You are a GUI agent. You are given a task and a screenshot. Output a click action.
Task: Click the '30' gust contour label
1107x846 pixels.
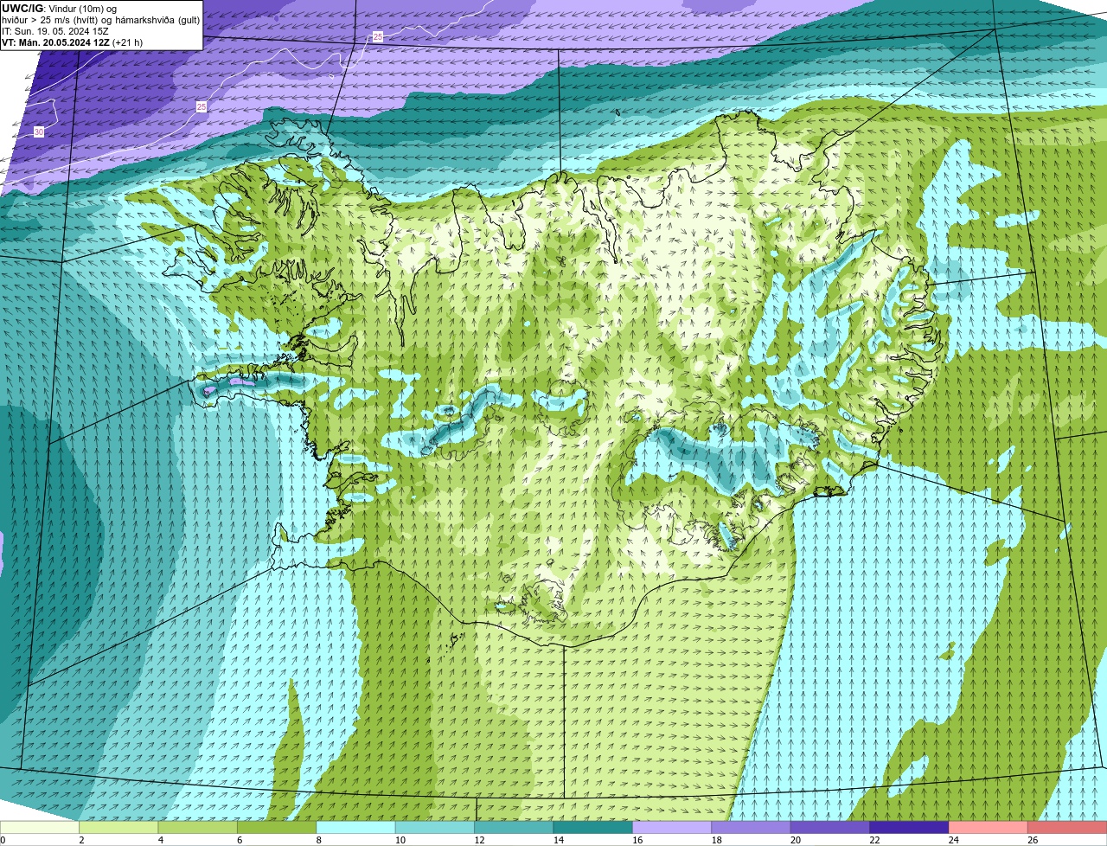click(x=39, y=131)
